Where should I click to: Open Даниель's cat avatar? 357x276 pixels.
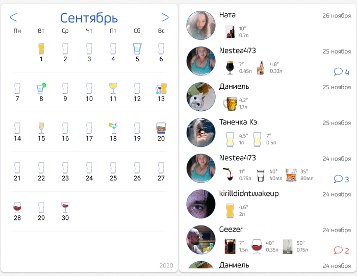(201, 97)
